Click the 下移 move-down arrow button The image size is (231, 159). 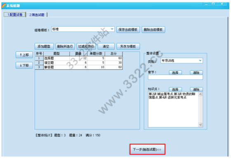(24, 65)
